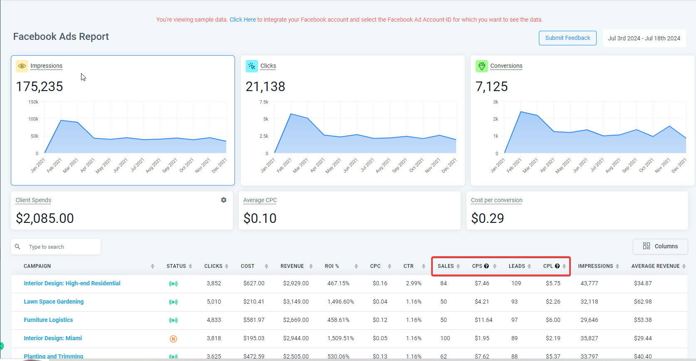Sort table by Campaign column arrows
The width and height of the screenshot is (696, 361).
[153, 266]
